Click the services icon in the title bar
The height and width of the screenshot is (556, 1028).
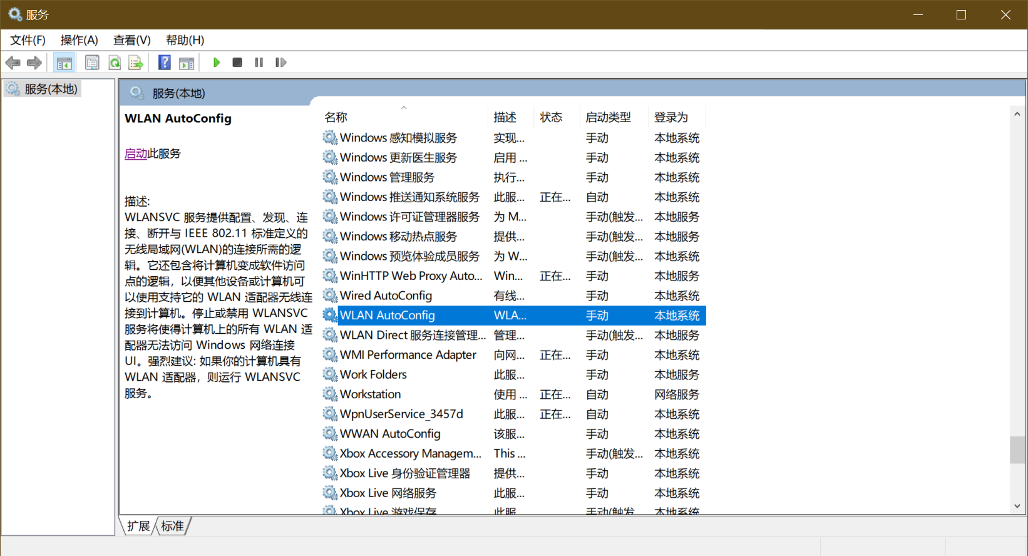click(x=15, y=14)
